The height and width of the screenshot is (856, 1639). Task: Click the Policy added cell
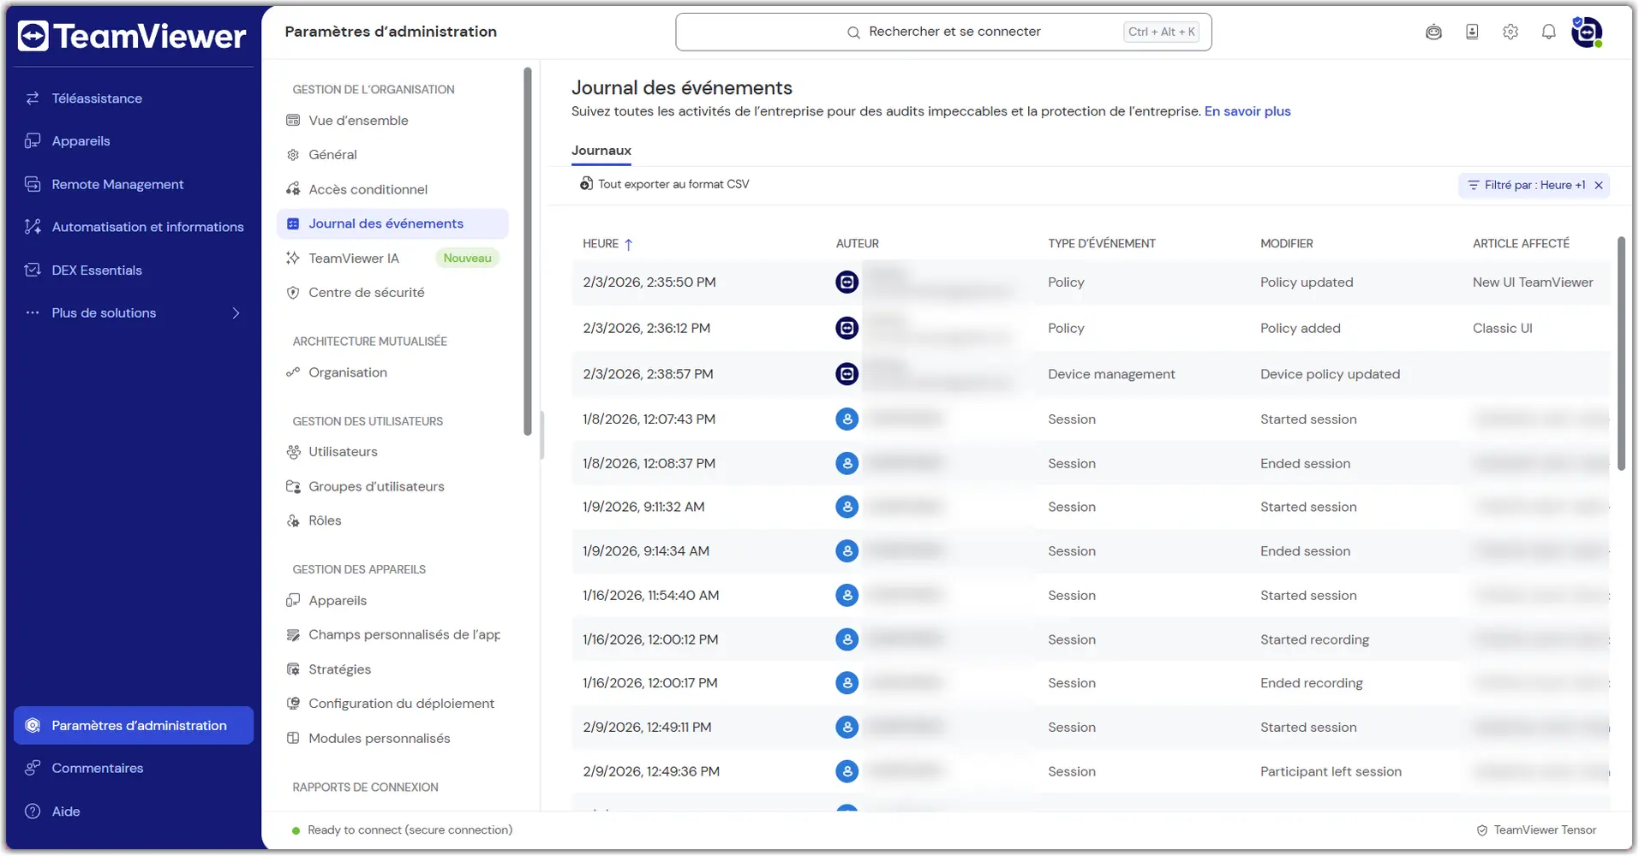(x=1301, y=329)
